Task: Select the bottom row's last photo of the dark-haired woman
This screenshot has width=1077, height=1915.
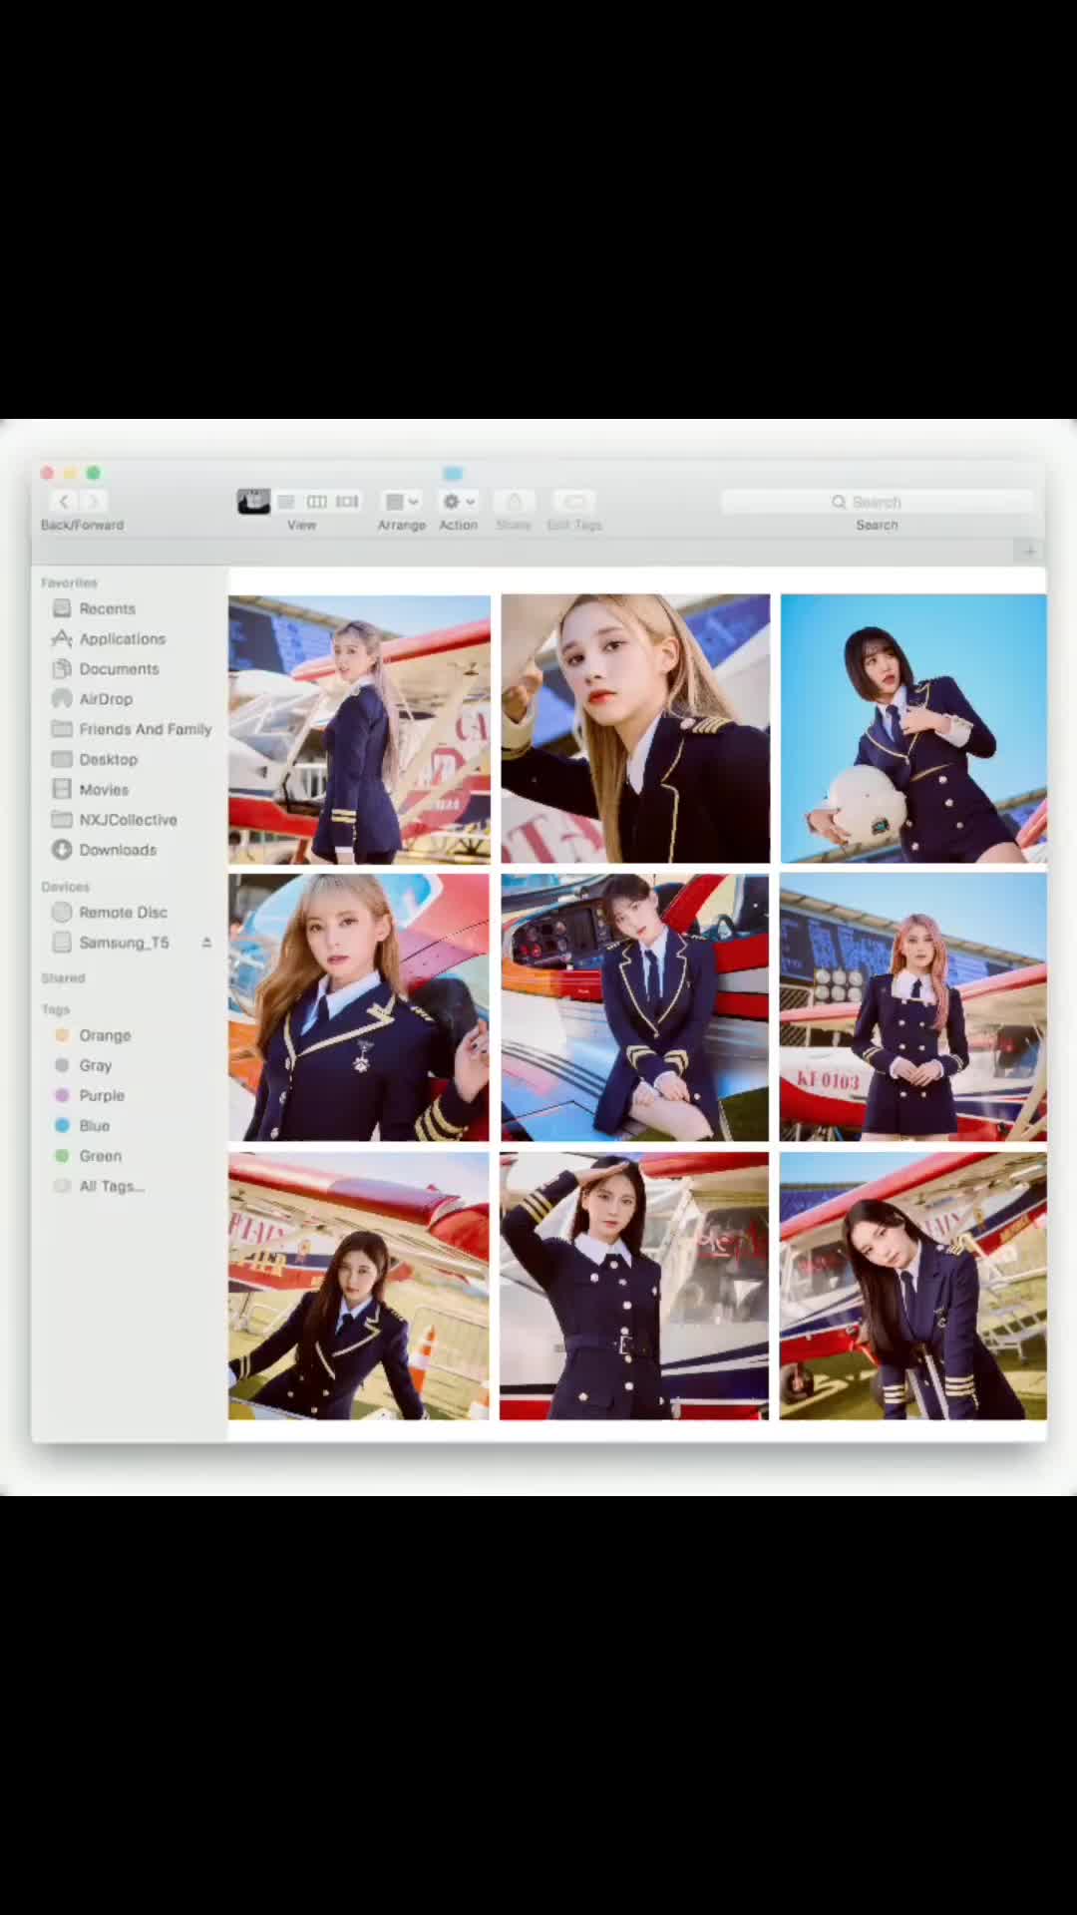Action: pyautogui.click(x=913, y=1286)
